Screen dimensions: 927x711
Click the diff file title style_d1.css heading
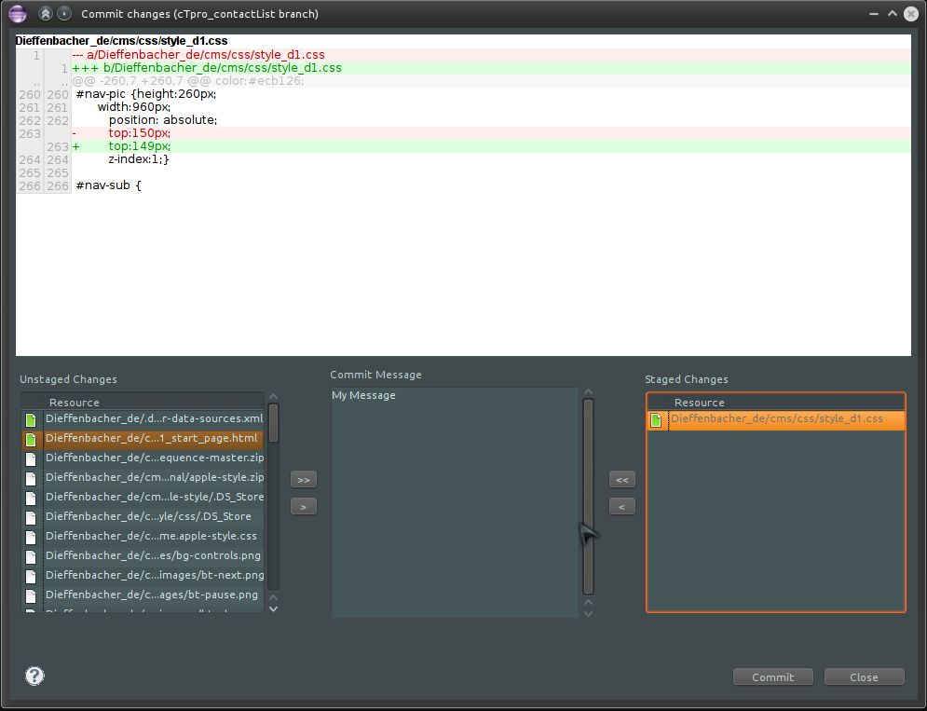point(121,41)
